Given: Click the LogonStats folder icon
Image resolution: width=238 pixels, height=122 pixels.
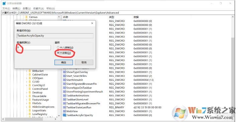Looking at the screenshot, I should point(30,110).
